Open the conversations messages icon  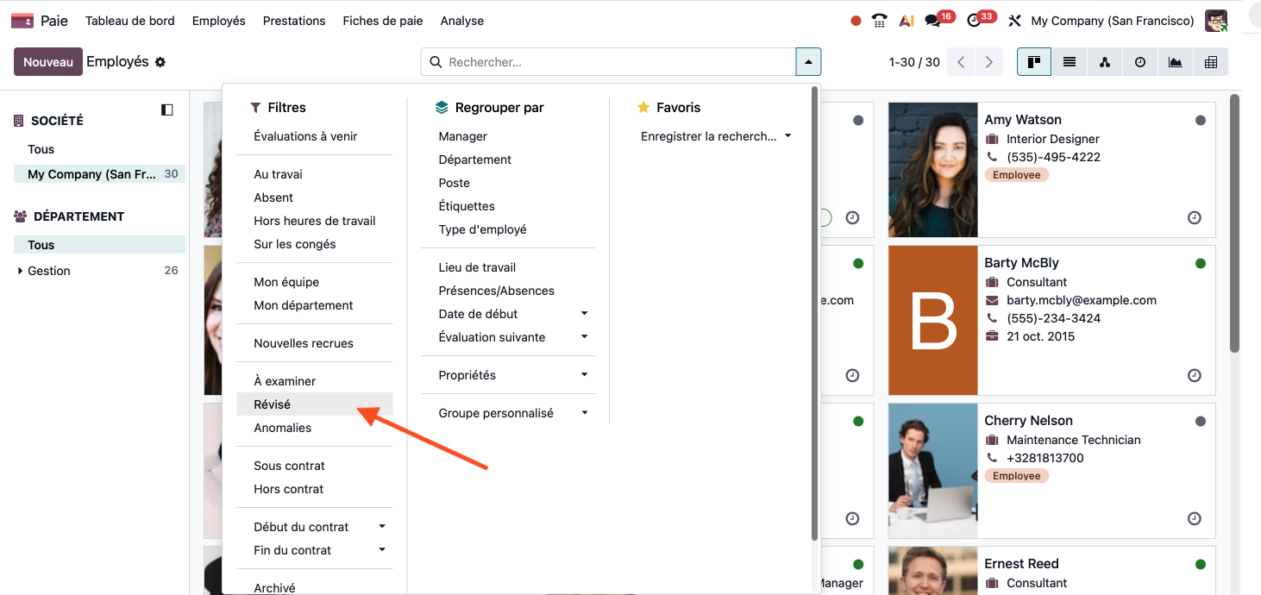(x=933, y=21)
